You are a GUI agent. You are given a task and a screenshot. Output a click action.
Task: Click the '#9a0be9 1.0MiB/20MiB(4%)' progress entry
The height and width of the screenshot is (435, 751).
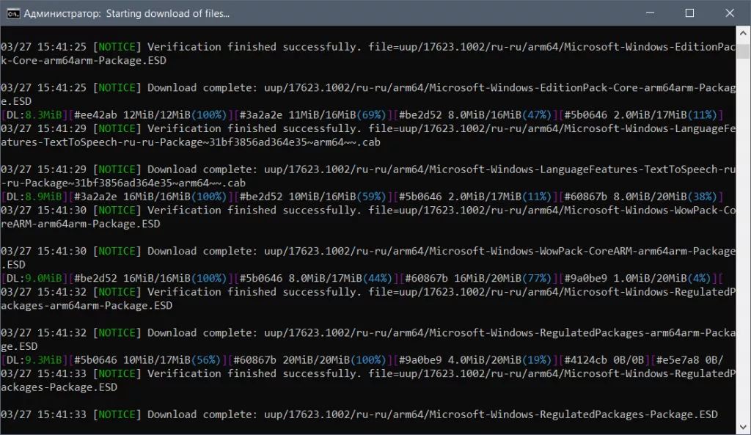pos(637,278)
